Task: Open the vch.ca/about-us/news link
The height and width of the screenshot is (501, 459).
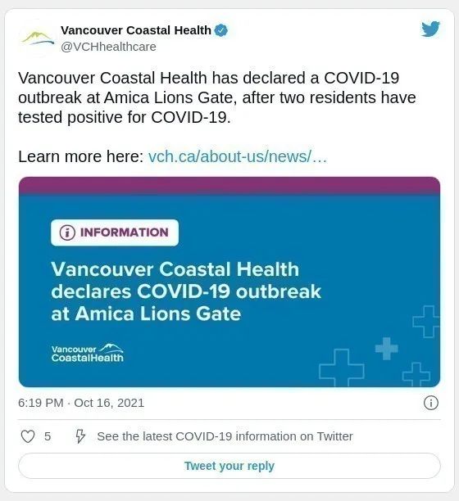Action: pyautogui.click(x=238, y=156)
